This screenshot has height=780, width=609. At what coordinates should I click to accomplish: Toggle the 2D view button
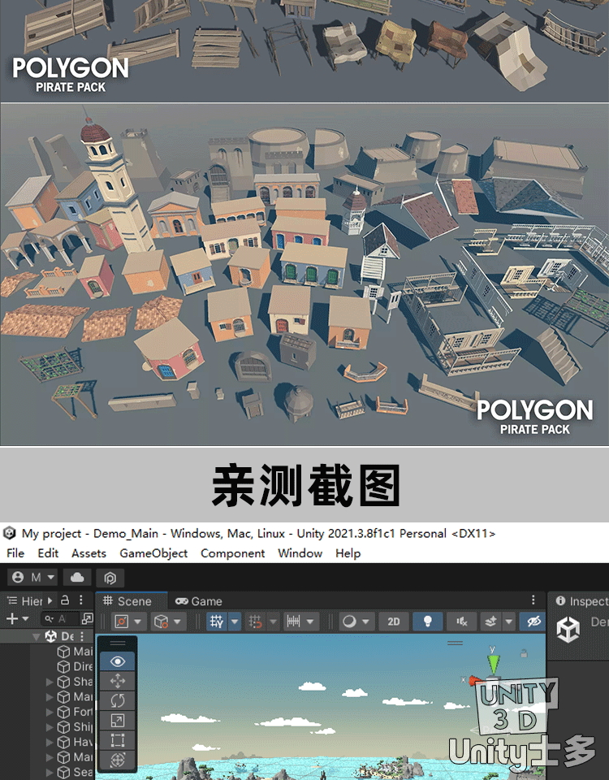[x=394, y=622]
